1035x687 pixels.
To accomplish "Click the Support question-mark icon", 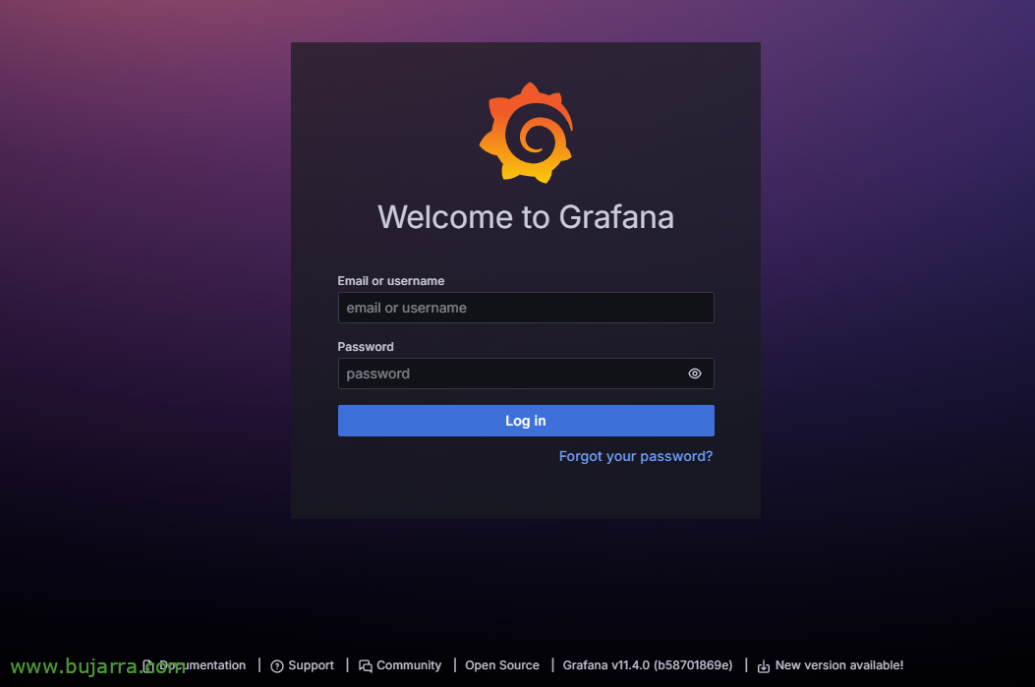I will tap(277, 666).
